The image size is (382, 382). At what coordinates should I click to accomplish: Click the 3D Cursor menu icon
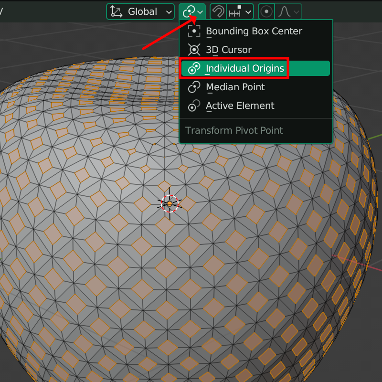194,50
